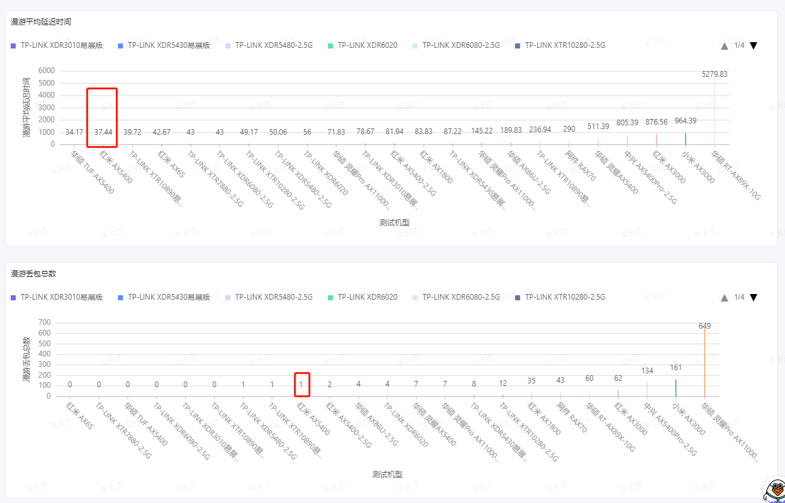Click the 35 value label
This screenshot has width=785, height=503.
[x=531, y=380]
